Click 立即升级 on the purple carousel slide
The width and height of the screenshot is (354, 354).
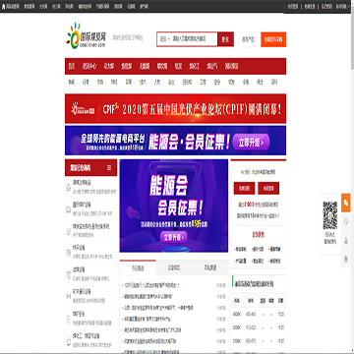click(x=174, y=237)
